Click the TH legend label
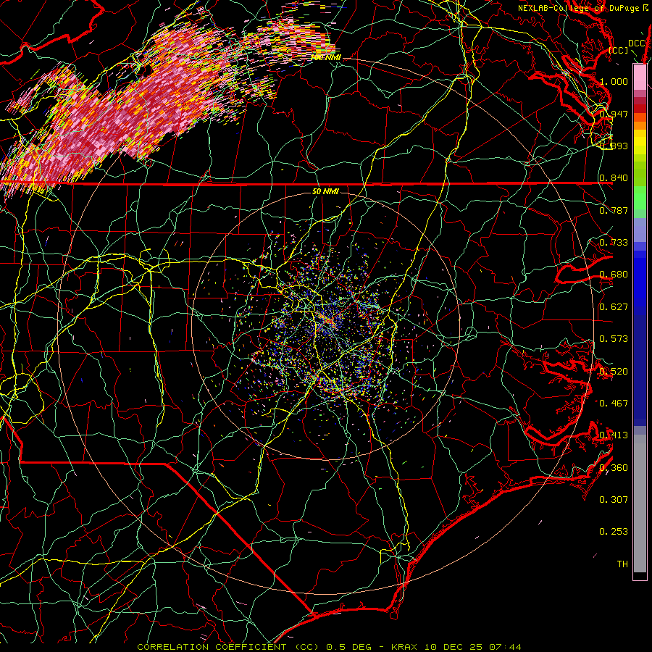 coord(622,564)
